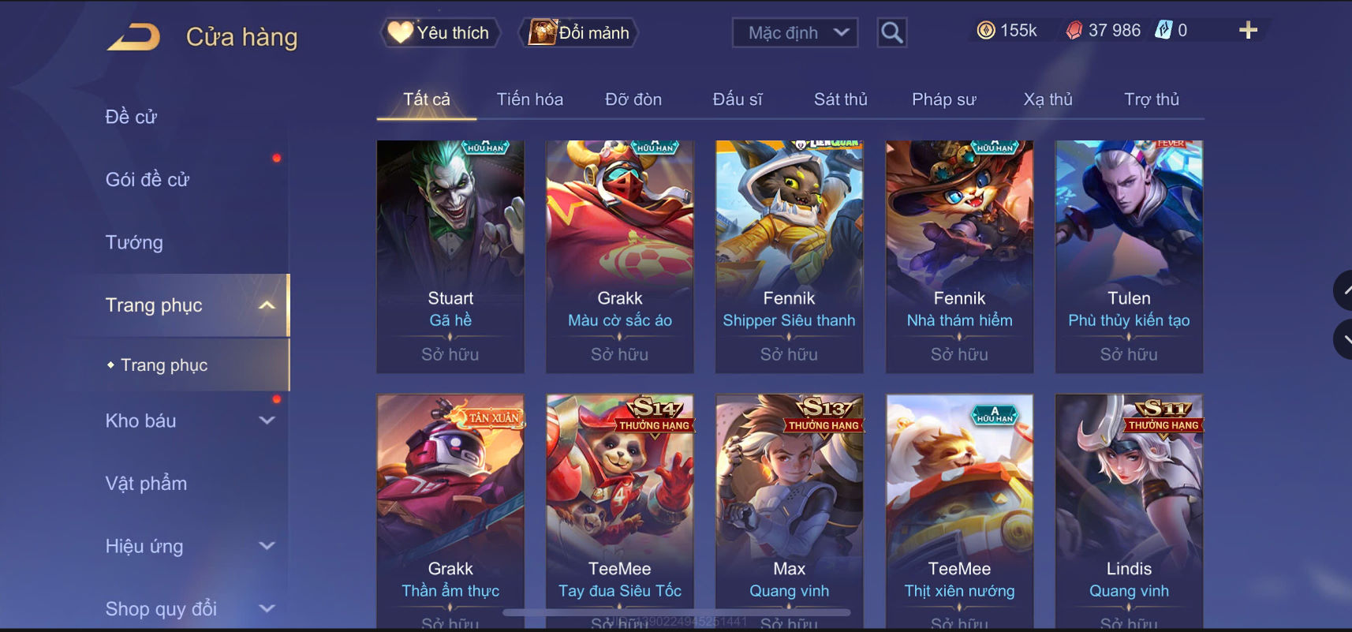The height and width of the screenshot is (632, 1352).
Task: Expand the Hiệu ứng sidebar section
Action: click(267, 546)
